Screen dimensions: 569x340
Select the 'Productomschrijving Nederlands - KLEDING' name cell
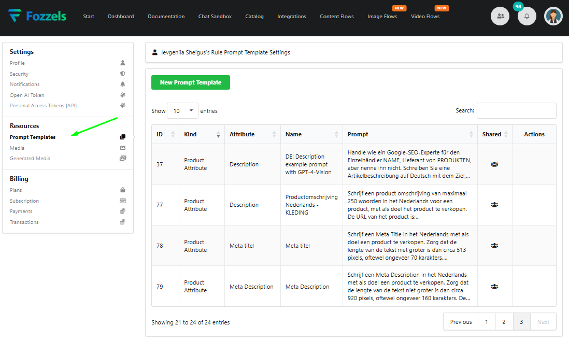311,205
